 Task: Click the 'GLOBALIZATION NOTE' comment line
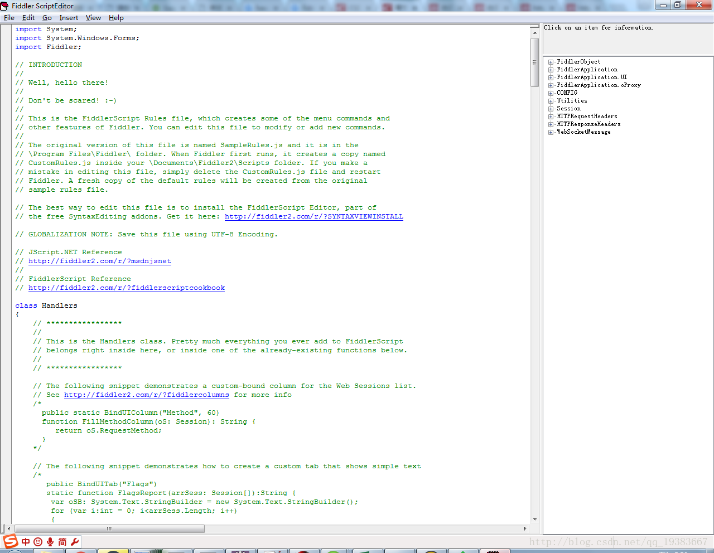click(x=146, y=234)
